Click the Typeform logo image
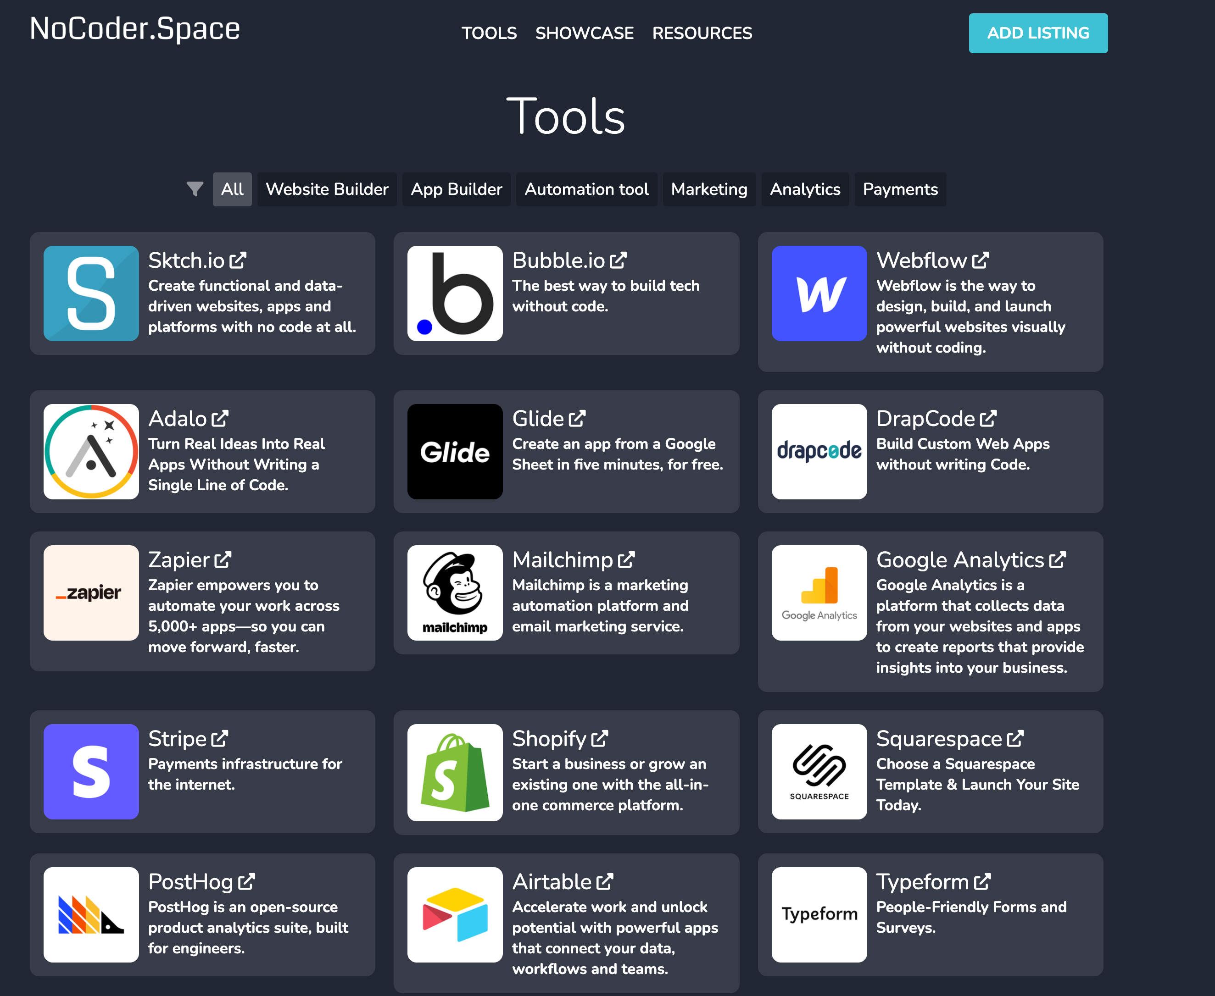1215x996 pixels. [x=819, y=914]
